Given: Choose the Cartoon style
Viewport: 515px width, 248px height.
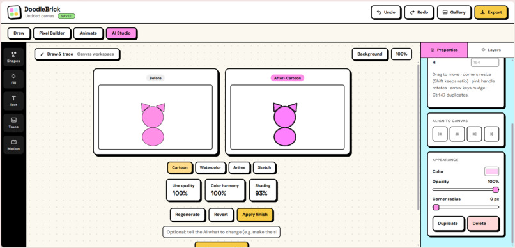Looking at the screenshot, I should [180, 168].
